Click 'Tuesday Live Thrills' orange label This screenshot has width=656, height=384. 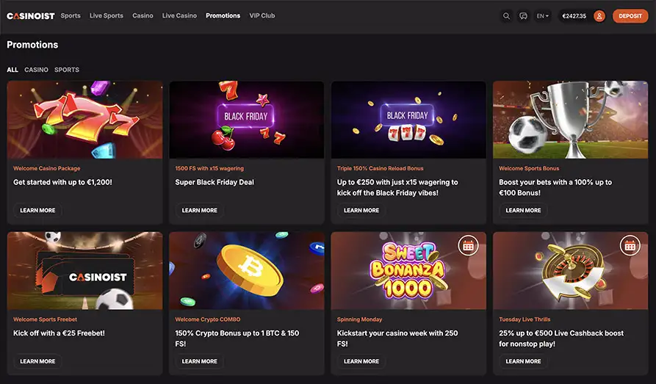tap(525, 319)
